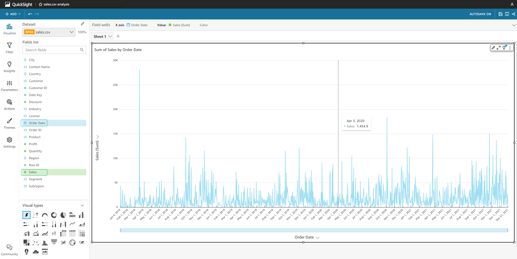This screenshot has width=517, height=259.
Task: Maximize the visual using expand icon
Action: click(x=499, y=48)
